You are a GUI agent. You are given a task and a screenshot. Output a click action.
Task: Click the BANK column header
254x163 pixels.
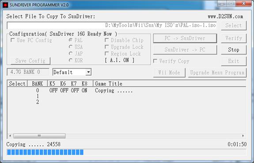click(37, 83)
